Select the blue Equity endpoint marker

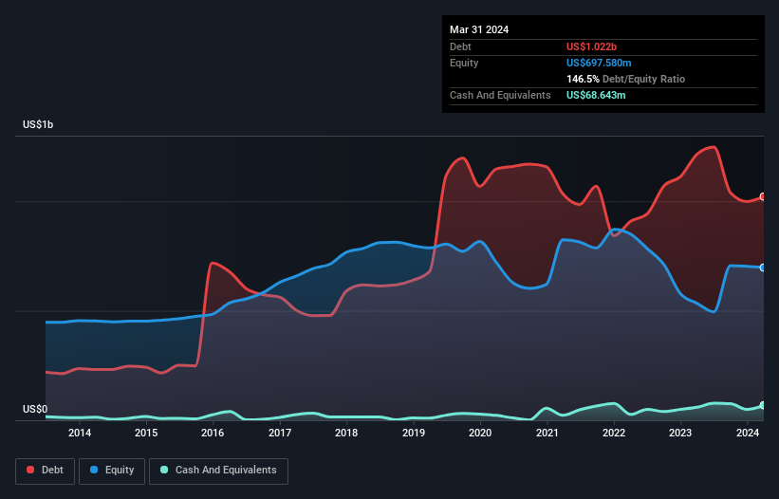point(763,268)
